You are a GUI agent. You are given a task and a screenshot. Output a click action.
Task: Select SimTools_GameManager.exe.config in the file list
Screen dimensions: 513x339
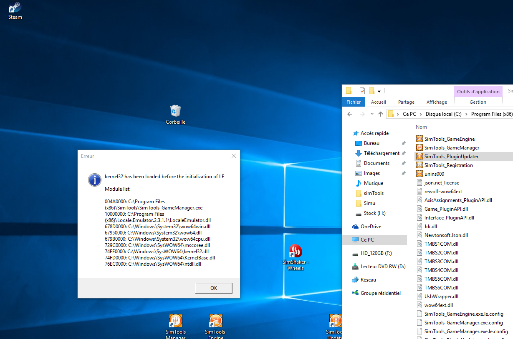pos(463,322)
